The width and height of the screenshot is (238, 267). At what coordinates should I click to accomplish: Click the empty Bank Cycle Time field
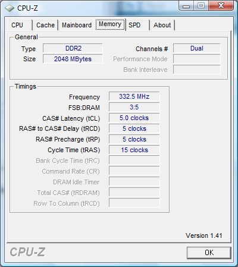coord(134,161)
